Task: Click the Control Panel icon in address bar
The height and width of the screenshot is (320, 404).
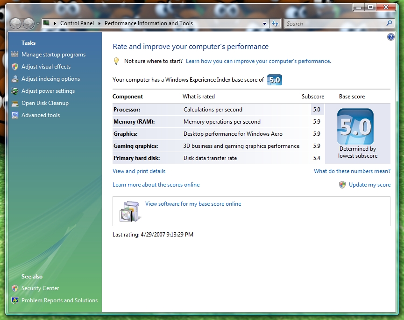Action: (x=46, y=23)
